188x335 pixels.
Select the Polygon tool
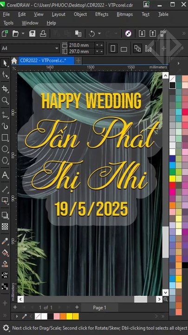[5, 160]
